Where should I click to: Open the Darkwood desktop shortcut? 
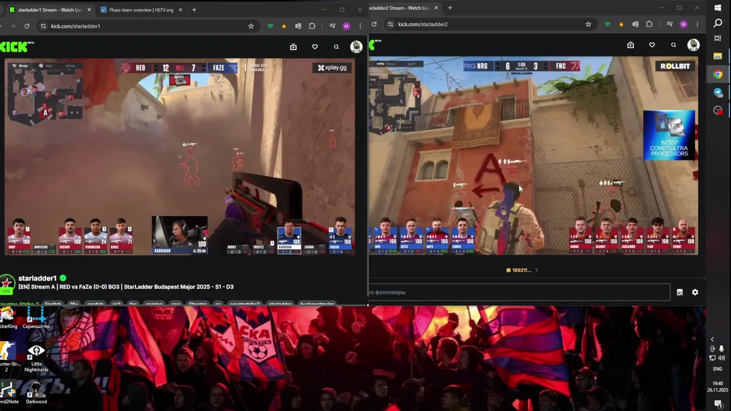36,393
